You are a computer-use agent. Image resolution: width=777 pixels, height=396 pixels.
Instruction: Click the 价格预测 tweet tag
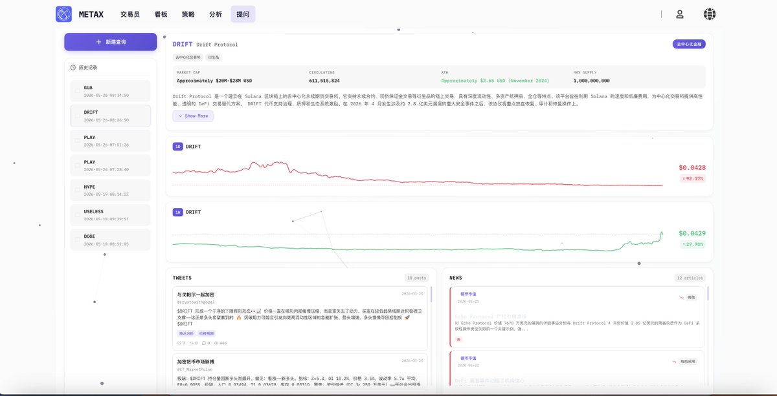tap(207, 333)
